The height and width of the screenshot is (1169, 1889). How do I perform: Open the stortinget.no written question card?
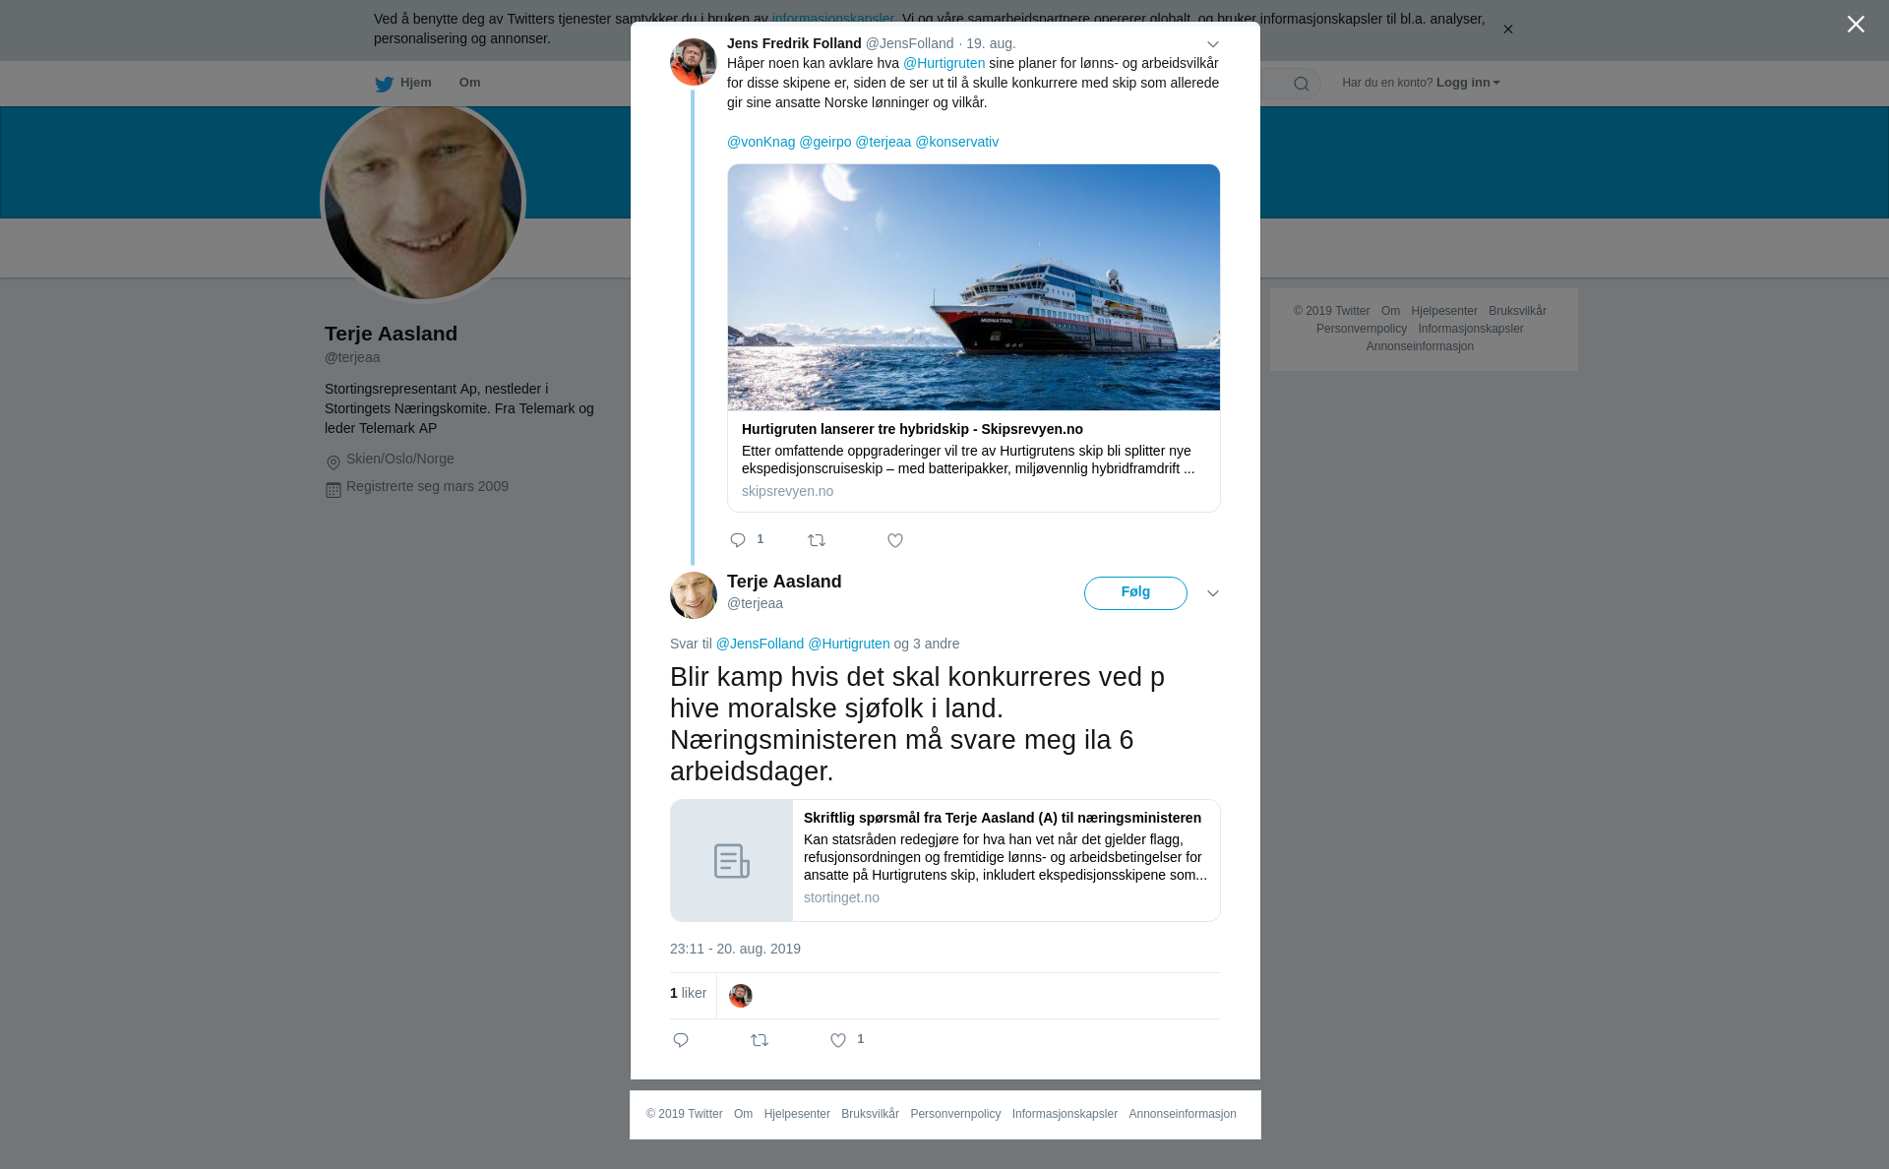(x=945, y=860)
